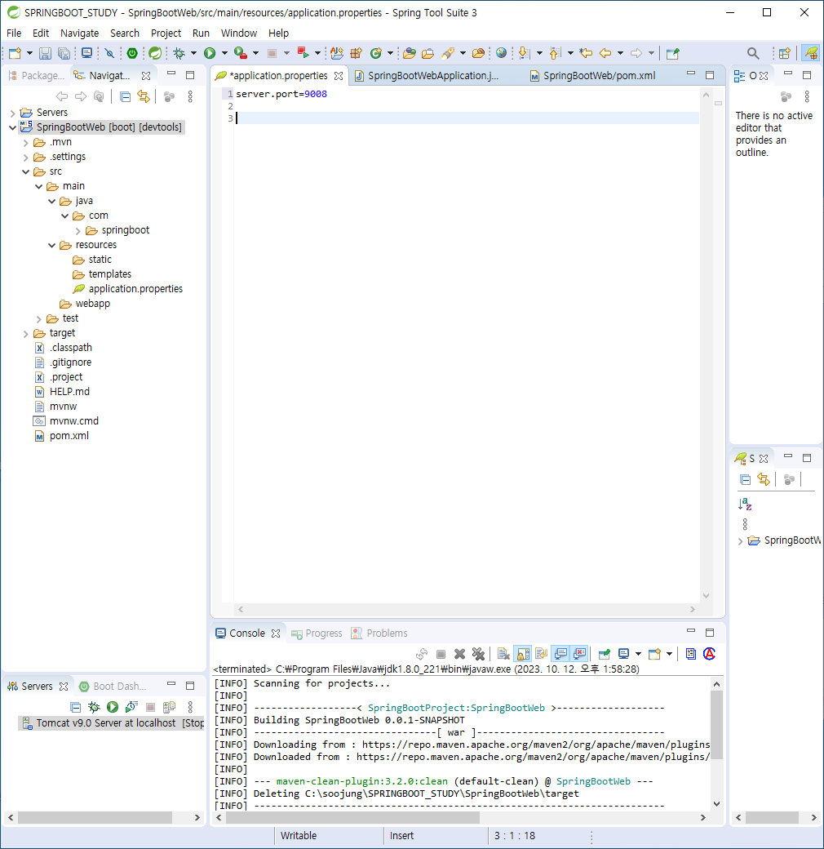Click the Save icon in the toolbar
Viewport: 824px width, 849px height.
click(46, 53)
